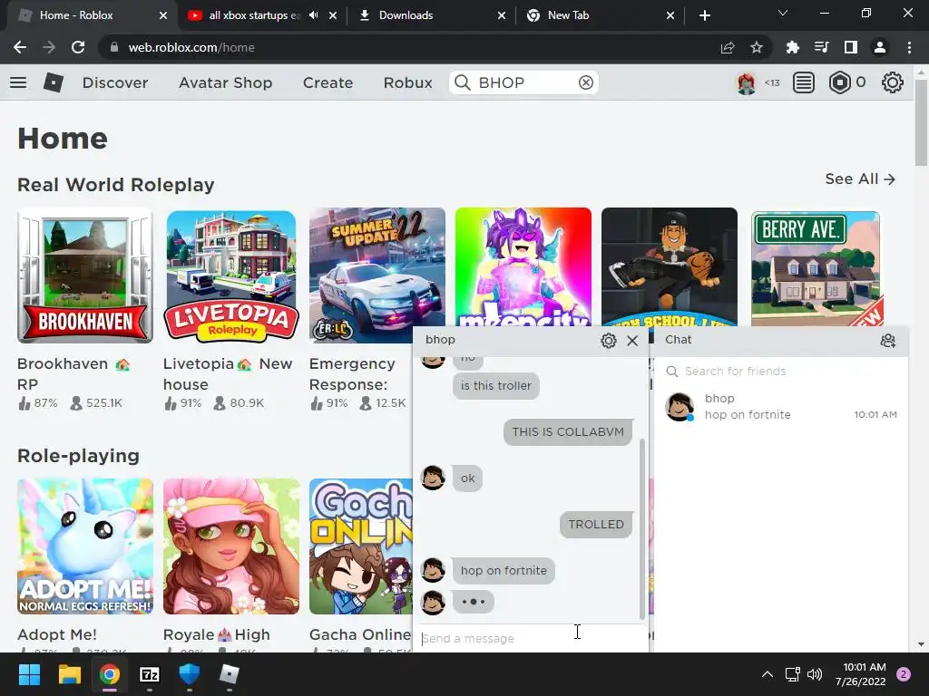Open a new browser tab

[x=704, y=15]
